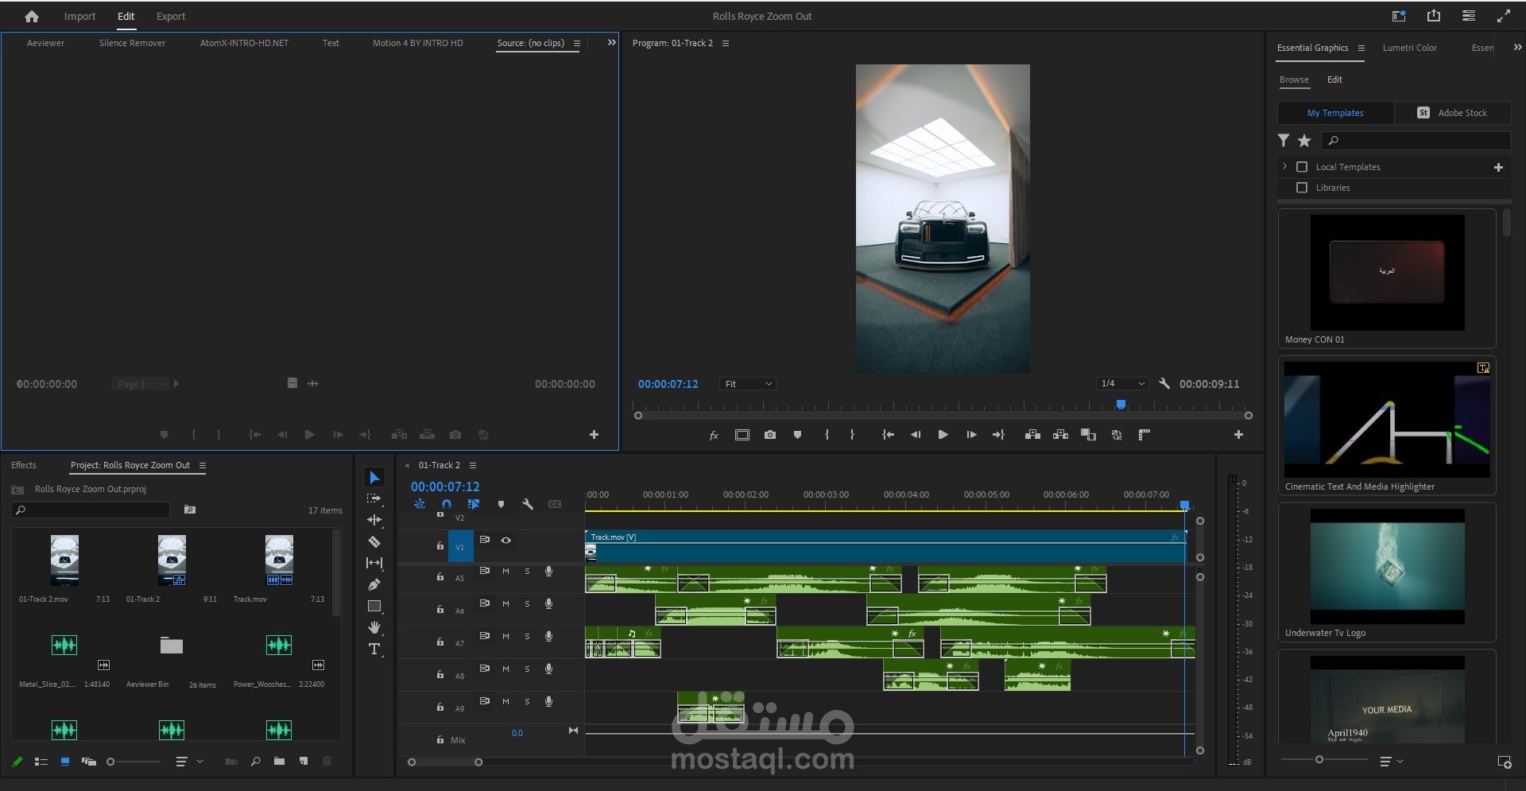The image size is (1526, 791).
Task: Step forward one frame in Program monitor
Action: pyautogui.click(x=971, y=435)
